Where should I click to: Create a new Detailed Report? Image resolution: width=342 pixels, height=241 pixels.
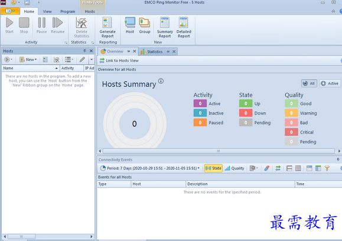(184, 28)
